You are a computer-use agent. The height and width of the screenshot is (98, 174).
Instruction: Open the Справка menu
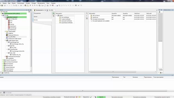53,3
